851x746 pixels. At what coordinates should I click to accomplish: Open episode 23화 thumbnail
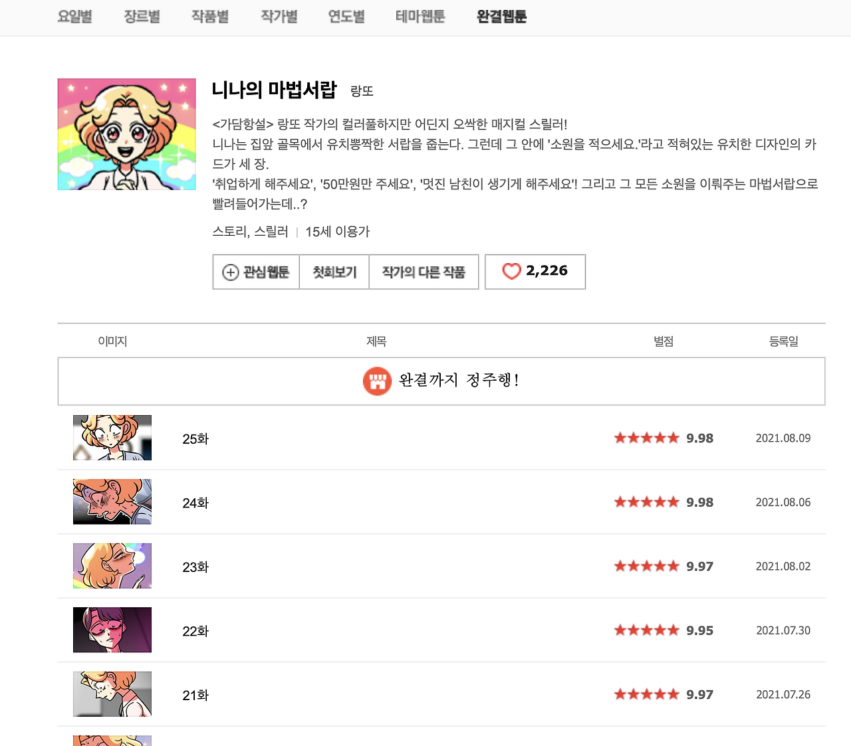coord(112,566)
